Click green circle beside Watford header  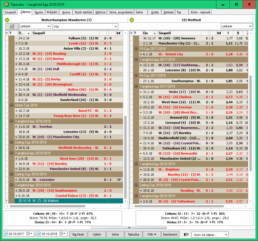[x=132, y=20]
